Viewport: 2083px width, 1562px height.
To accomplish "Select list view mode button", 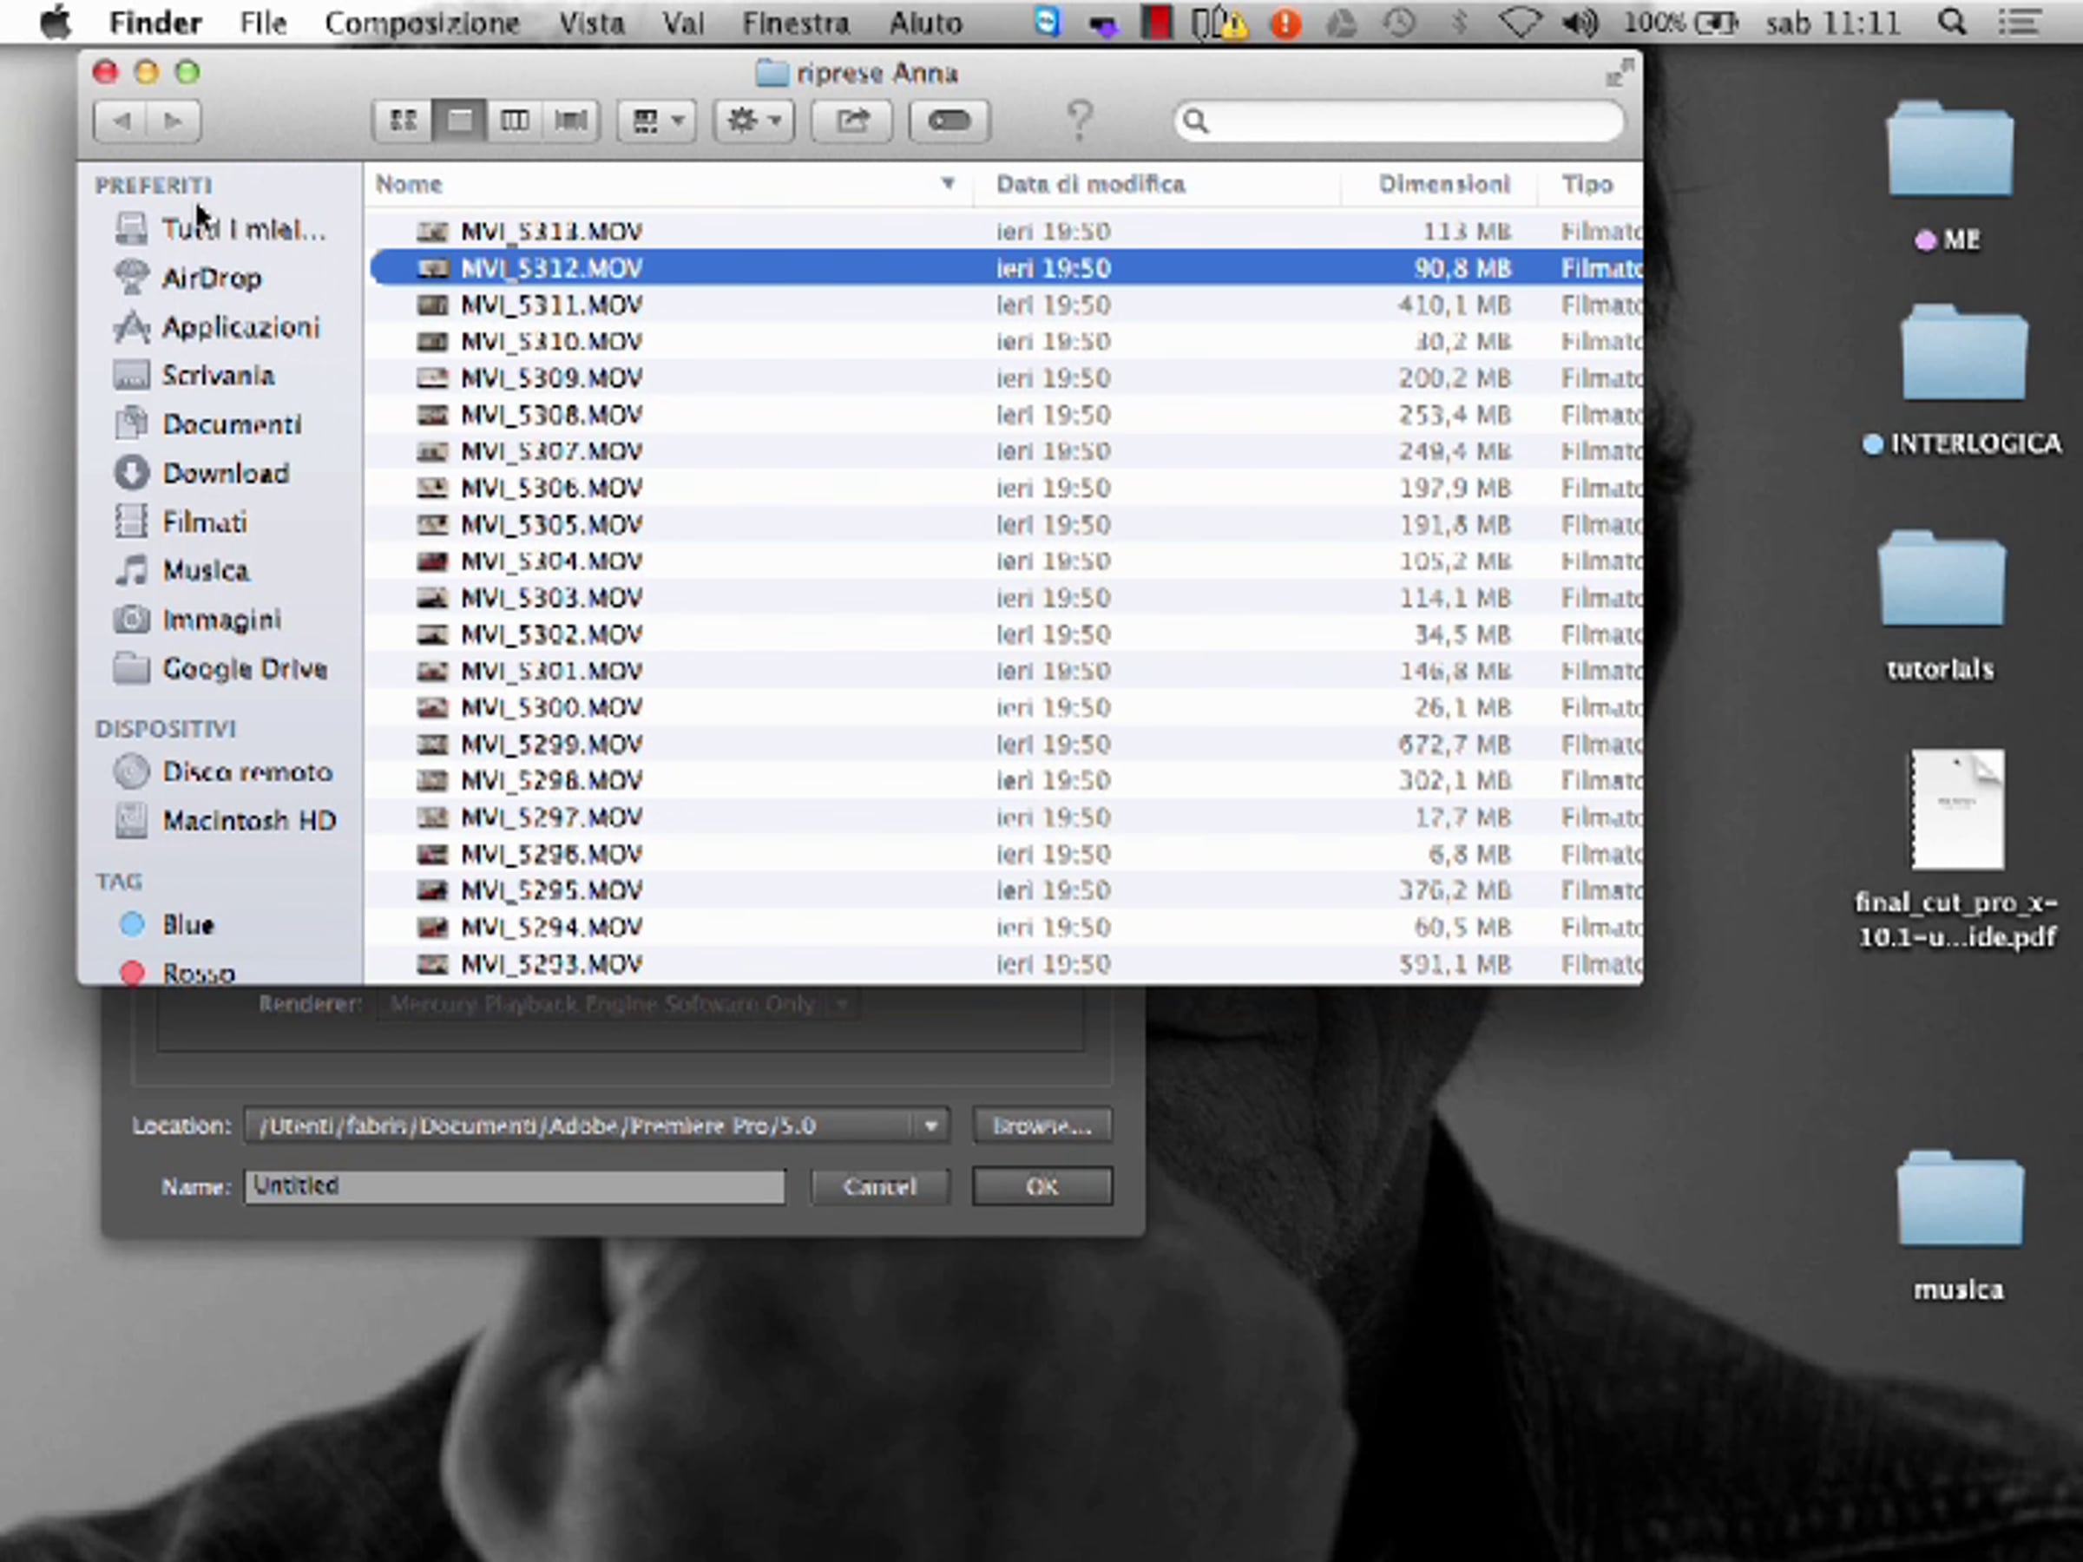I will click(459, 121).
